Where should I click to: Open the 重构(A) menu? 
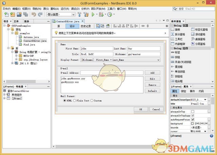coord(55,9)
